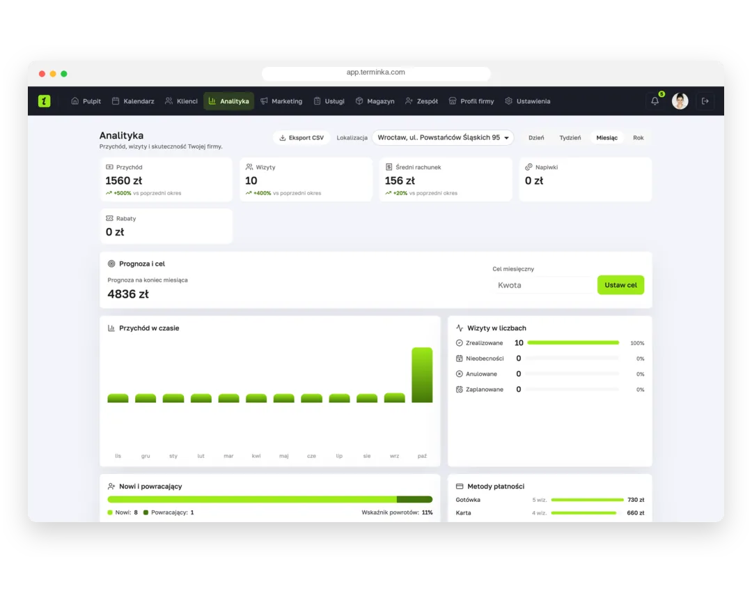Click the lis revenue bar
Screen dimensions: 752x603
click(118, 398)
